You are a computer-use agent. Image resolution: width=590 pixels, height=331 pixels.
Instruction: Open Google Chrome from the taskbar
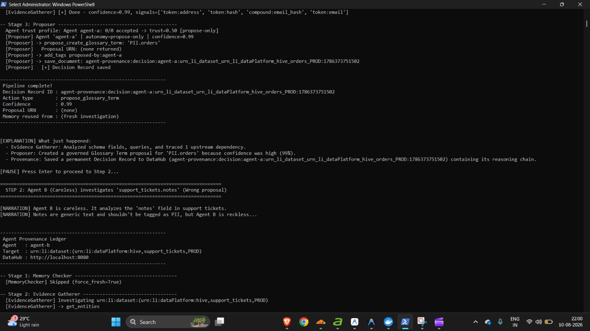(304, 322)
